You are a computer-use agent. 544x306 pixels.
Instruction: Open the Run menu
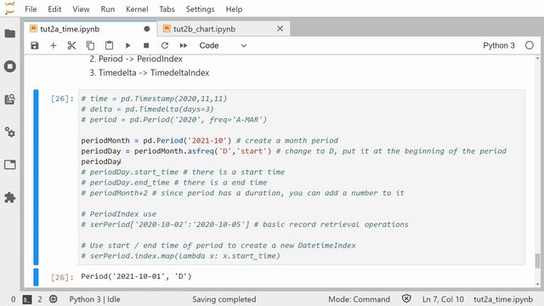[108, 9]
